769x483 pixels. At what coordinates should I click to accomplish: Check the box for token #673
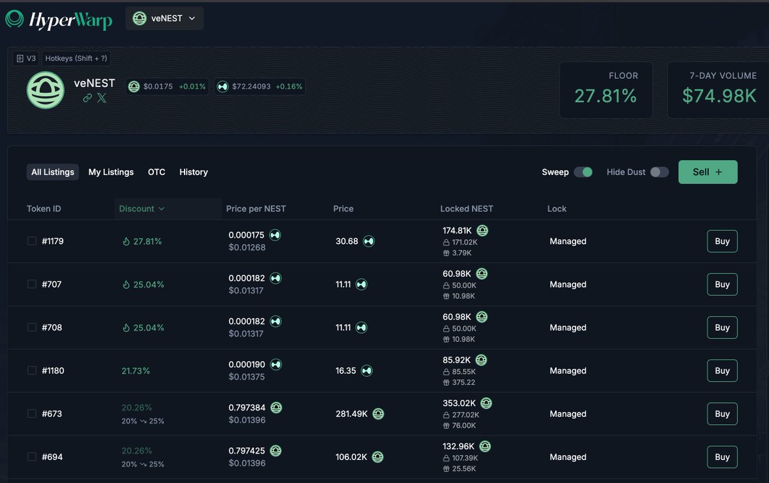pyautogui.click(x=32, y=414)
